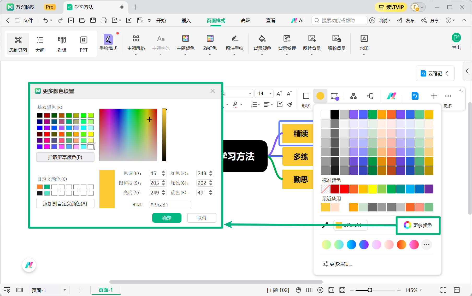Confirm color with 确定 button
Screen dimensions: 472x296
click(167, 218)
